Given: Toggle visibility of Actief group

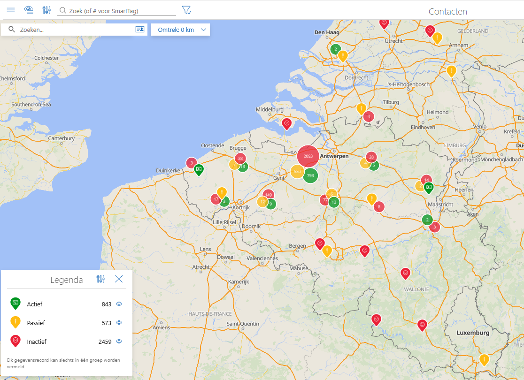Looking at the screenshot, I should click(119, 304).
